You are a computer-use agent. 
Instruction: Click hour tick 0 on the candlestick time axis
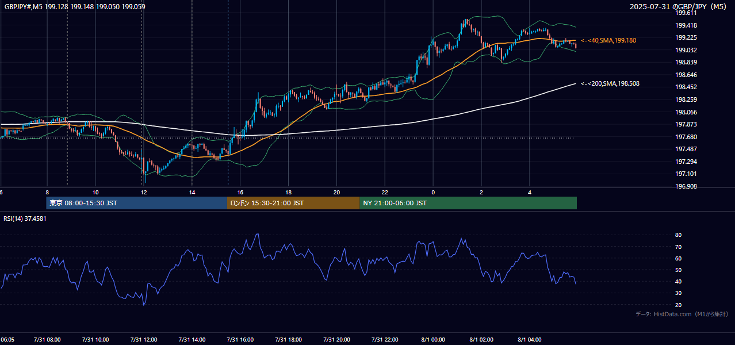coord(433,192)
